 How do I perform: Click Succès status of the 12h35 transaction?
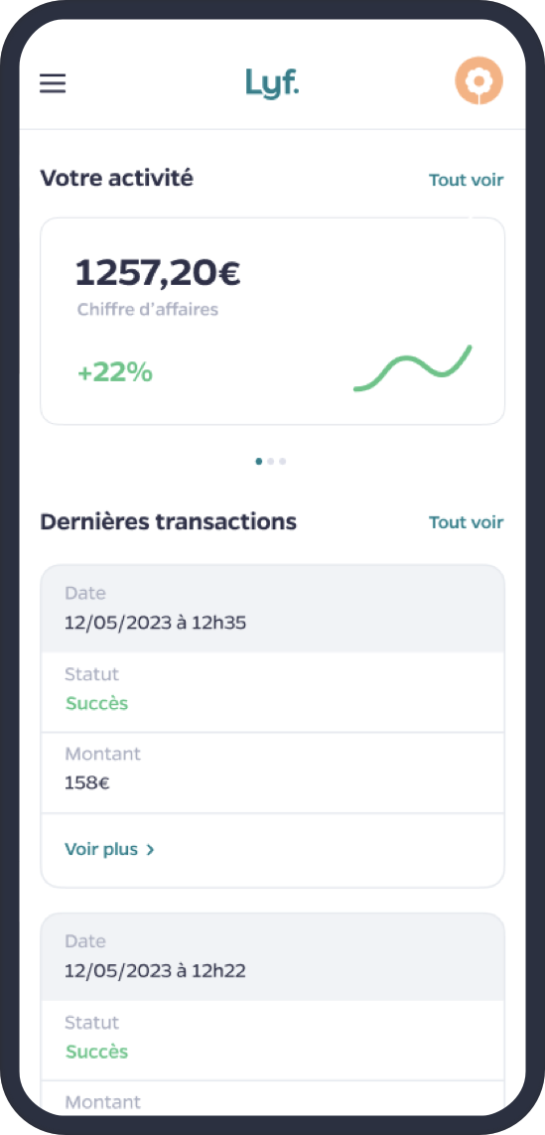click(97, 703)
